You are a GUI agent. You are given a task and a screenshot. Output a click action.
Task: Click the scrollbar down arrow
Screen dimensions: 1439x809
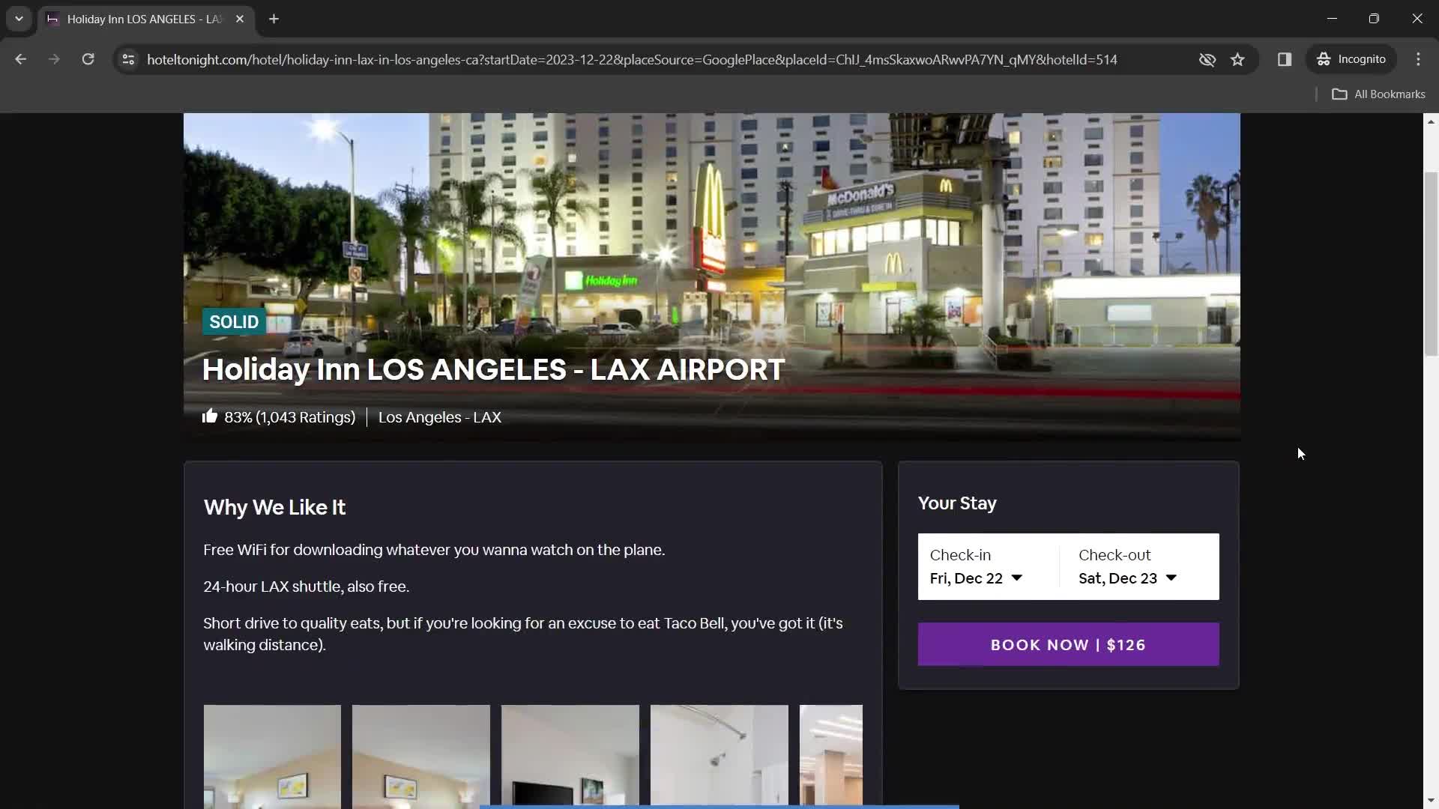tap(1431, 801)
